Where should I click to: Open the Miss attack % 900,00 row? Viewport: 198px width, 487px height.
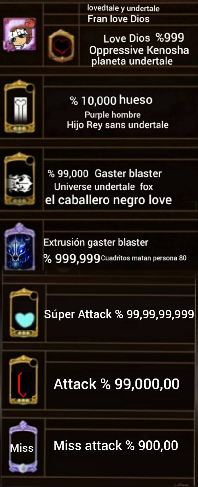click(116, 445)
